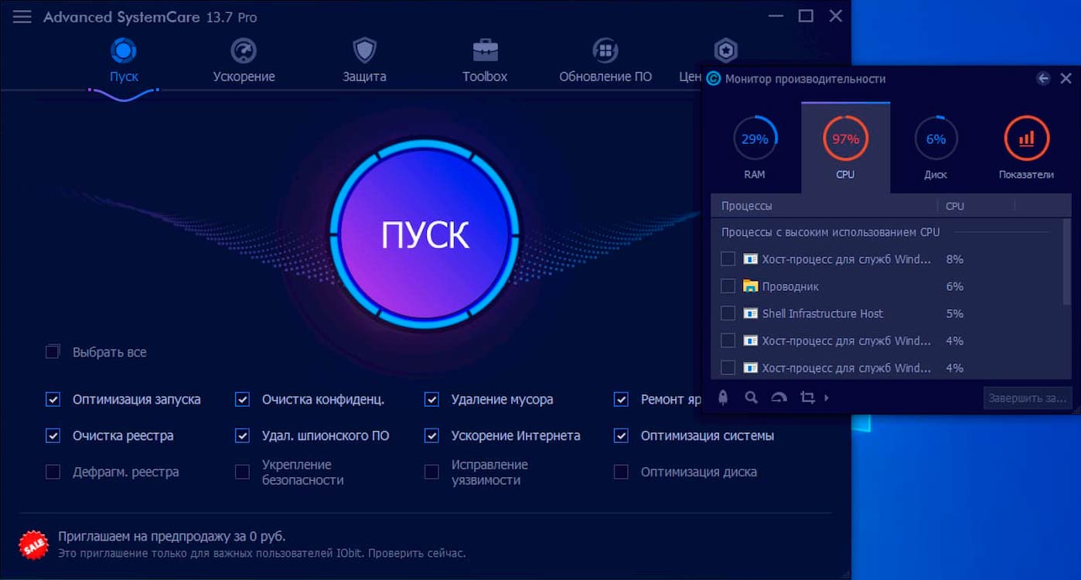Click the Shell Infrastructure Host process name
1081x580 pixels.
click(x=823, y=313)
